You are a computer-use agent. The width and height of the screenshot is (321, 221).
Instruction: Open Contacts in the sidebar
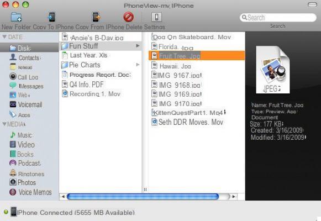[x=25, y=57]
